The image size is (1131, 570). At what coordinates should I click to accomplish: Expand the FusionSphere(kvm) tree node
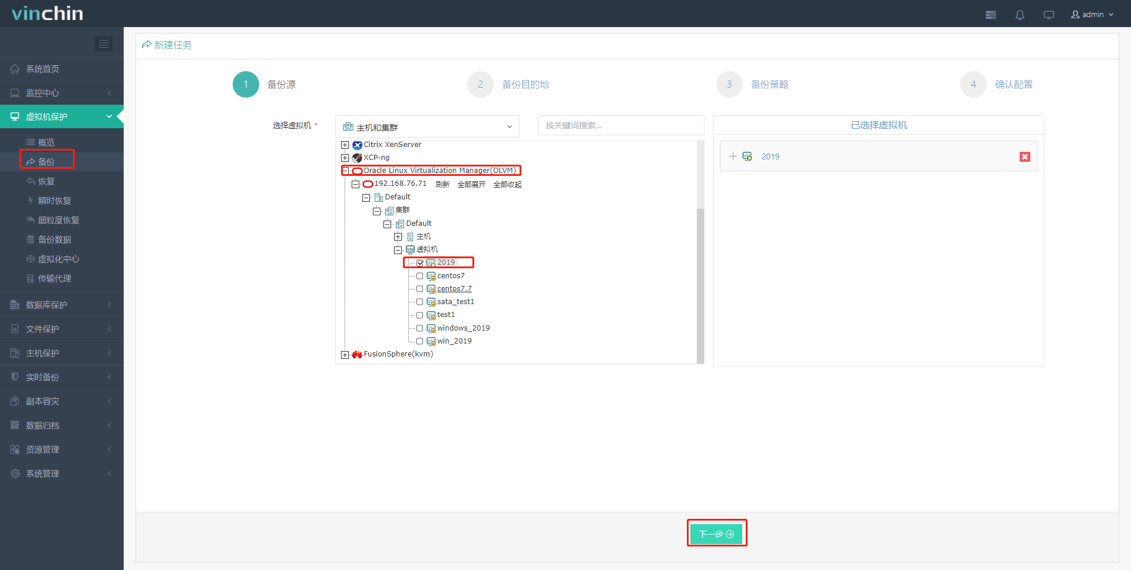point(345,354)
